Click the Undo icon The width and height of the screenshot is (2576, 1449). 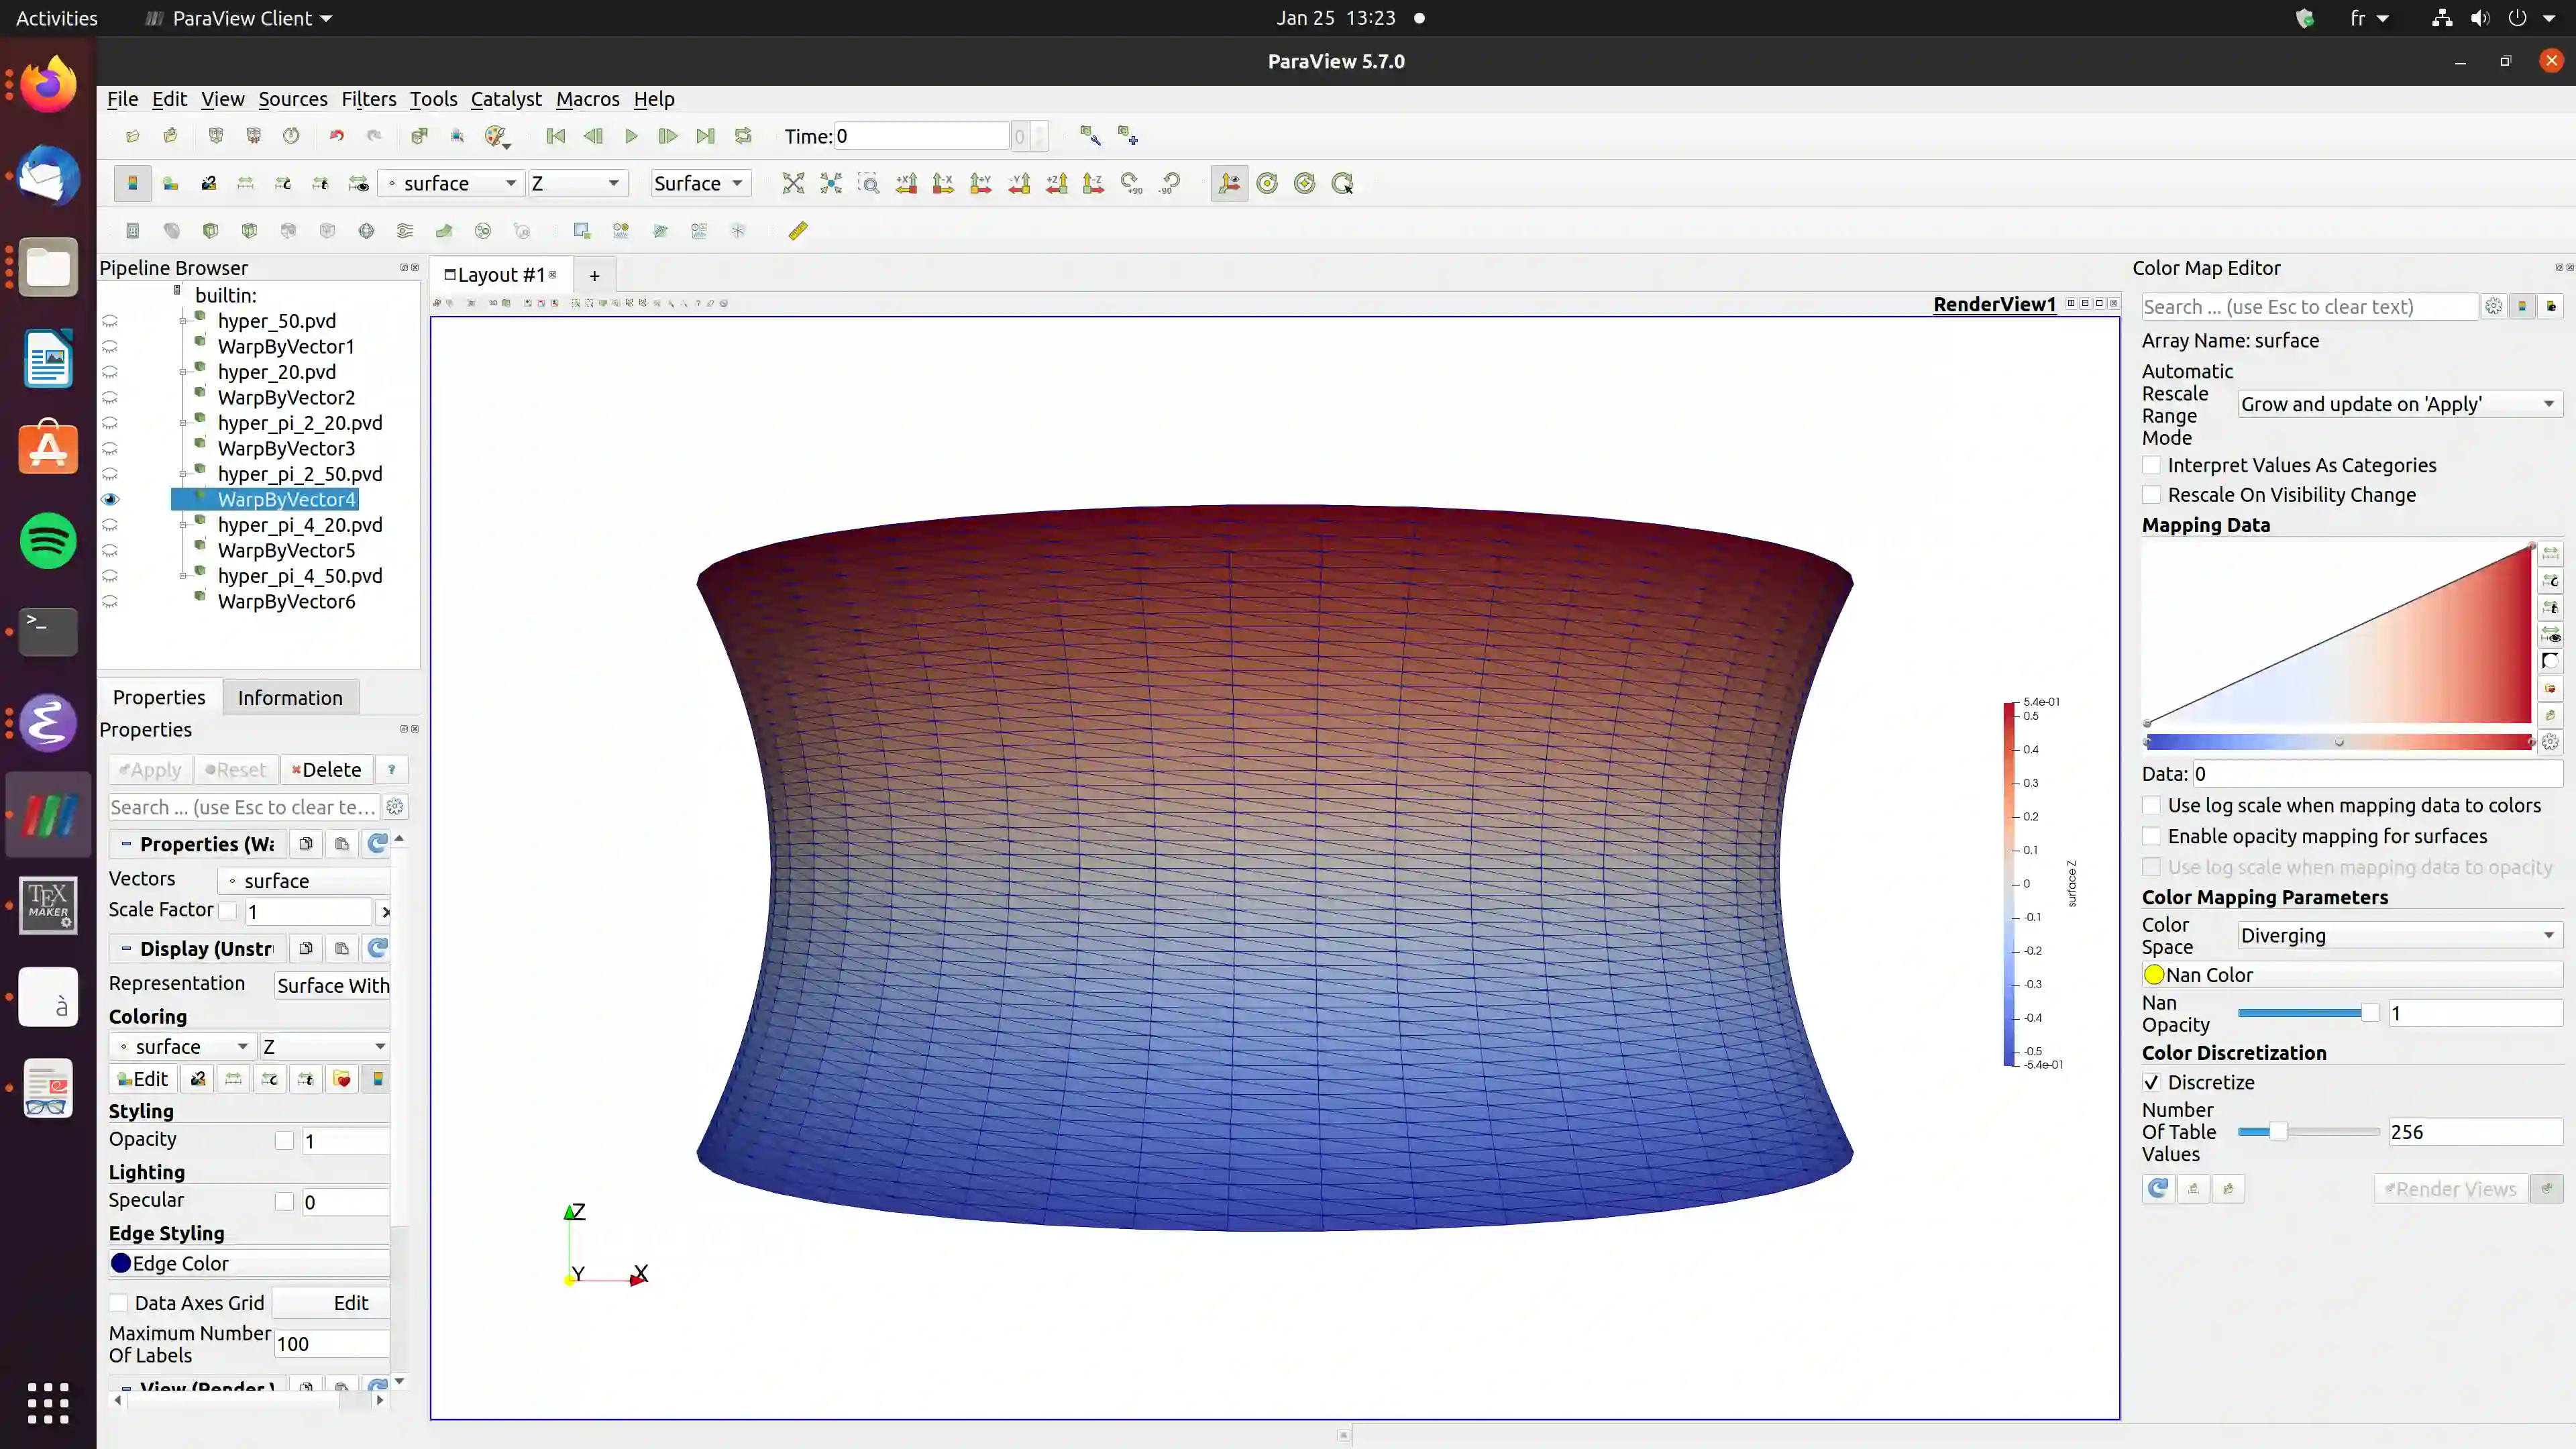[x=337, y=136]
